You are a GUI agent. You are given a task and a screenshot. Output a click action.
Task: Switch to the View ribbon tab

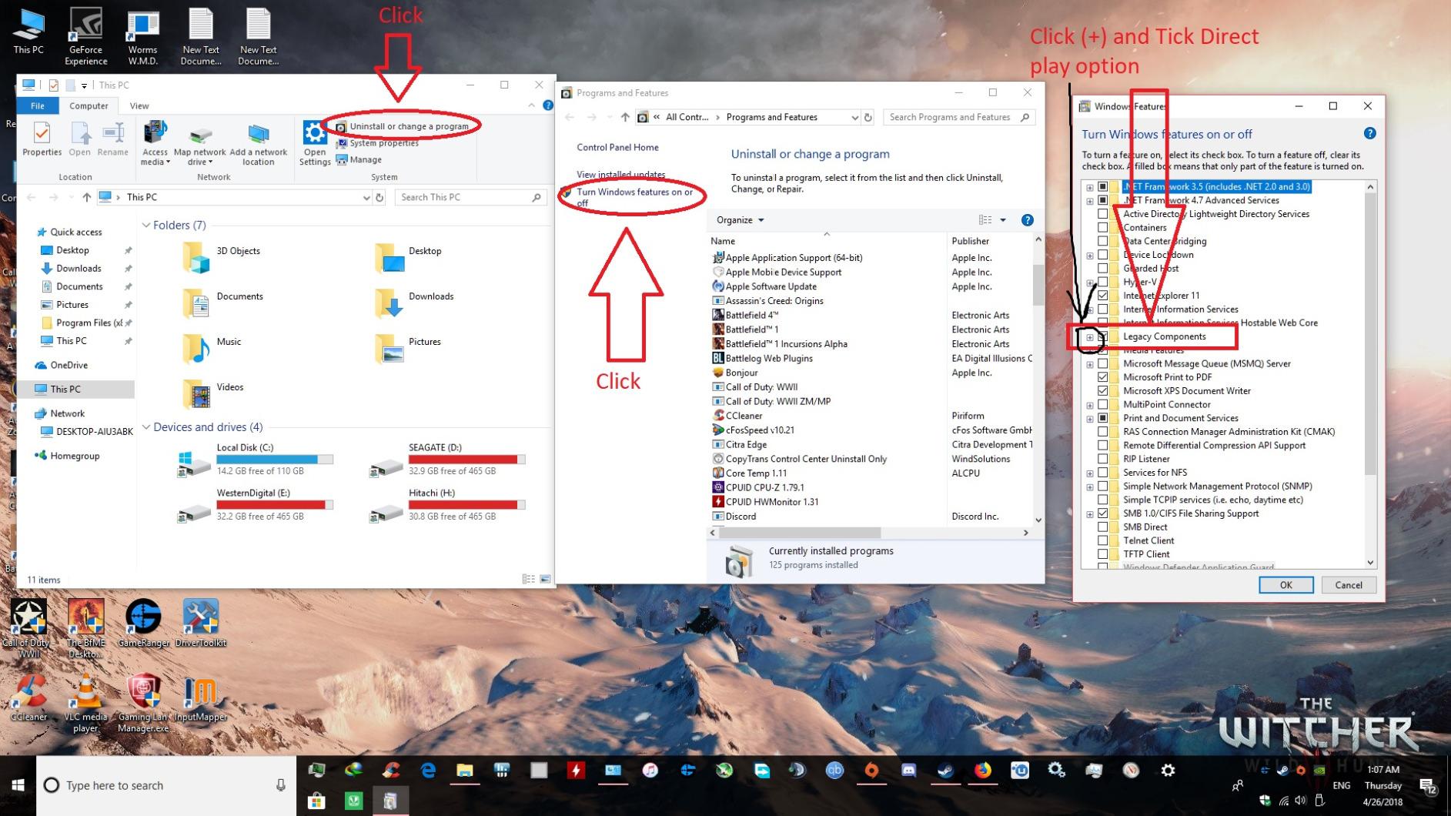click(x=139, y=106)
